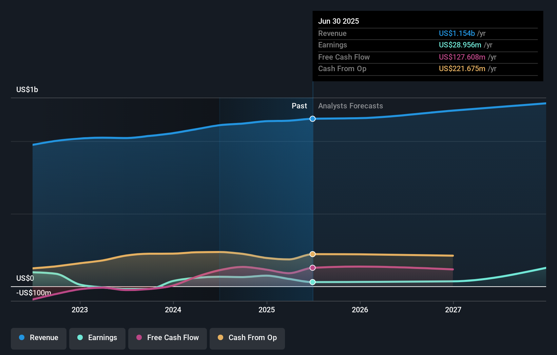Select the pink Free Cash Flow data marker
Viewport: 557px width, 355px height.
(x=312, y=268)
